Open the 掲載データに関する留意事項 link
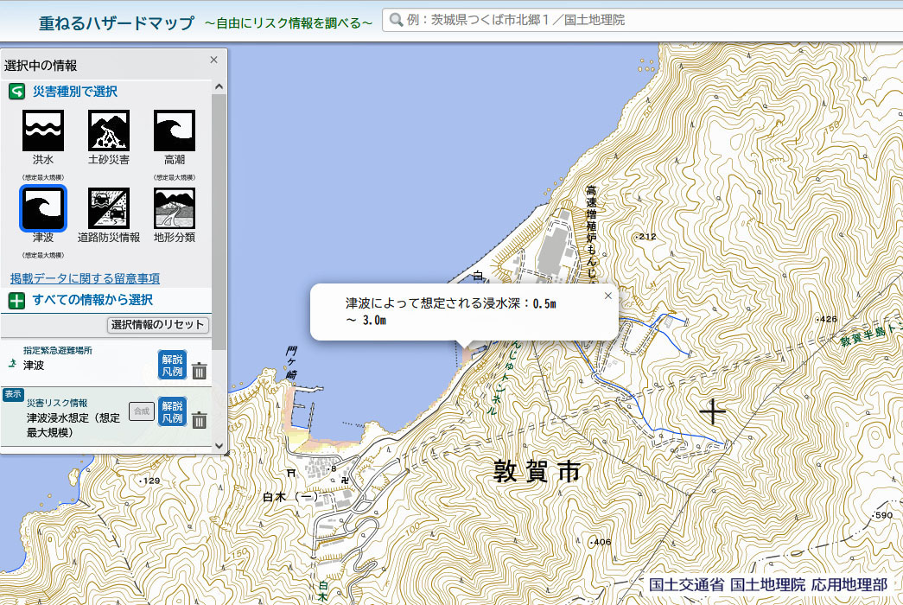 pyautogui.click(x=85, y=278)
